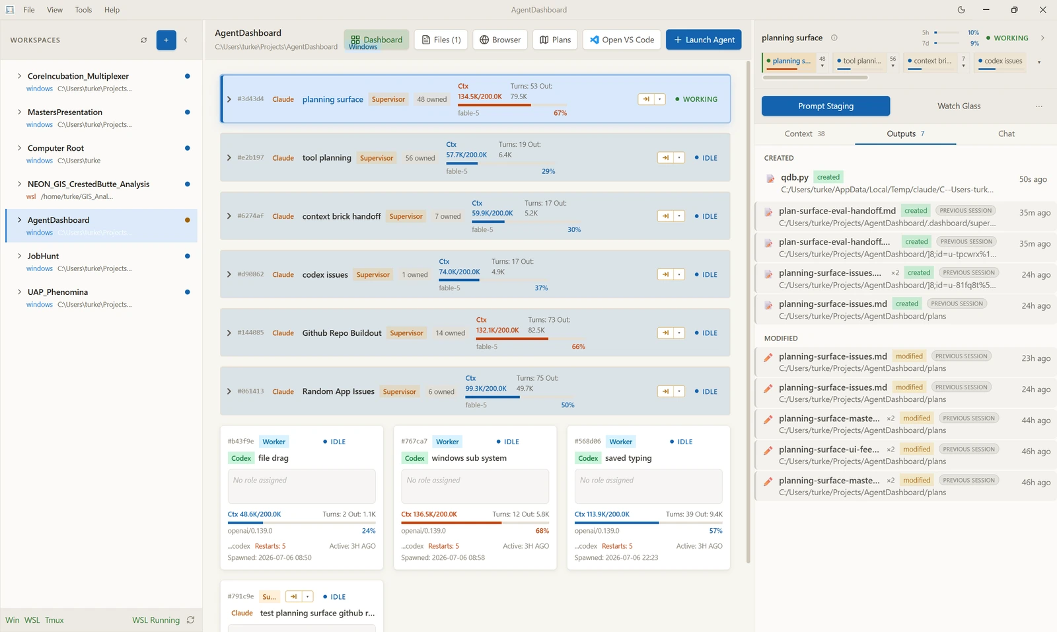Select the MastersPresentation workspace row
Viewport: 1057px width, 632px height.
(x=102, y=118)
